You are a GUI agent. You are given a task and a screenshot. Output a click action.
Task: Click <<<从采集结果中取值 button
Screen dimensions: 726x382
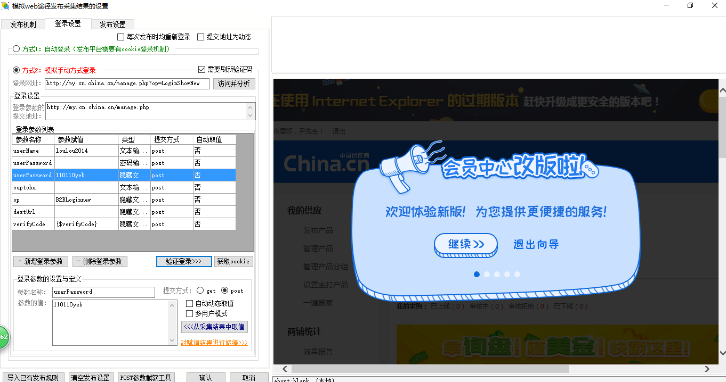tap(215, 327)
